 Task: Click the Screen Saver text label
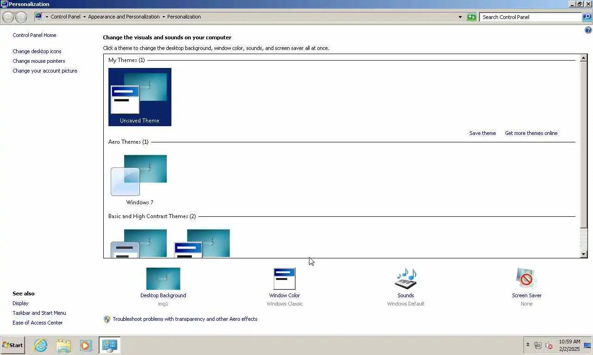click(x=526, y=295)
